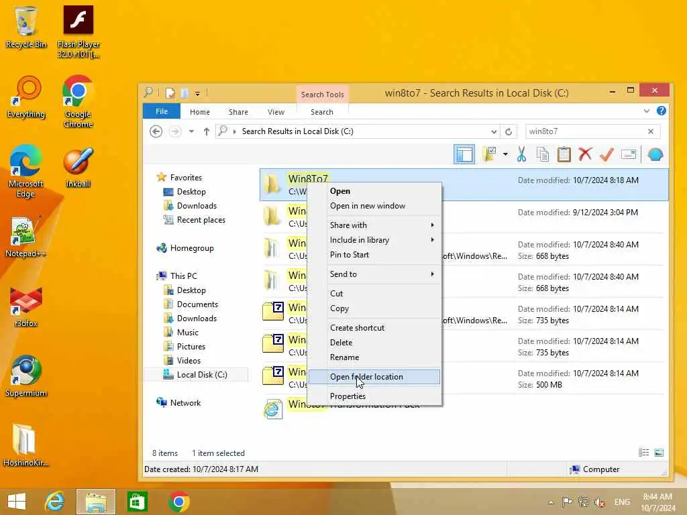The image size is (687, 515).
Task: Click the red X Delete toolbar icon
Action: click(x=585, y=154)
